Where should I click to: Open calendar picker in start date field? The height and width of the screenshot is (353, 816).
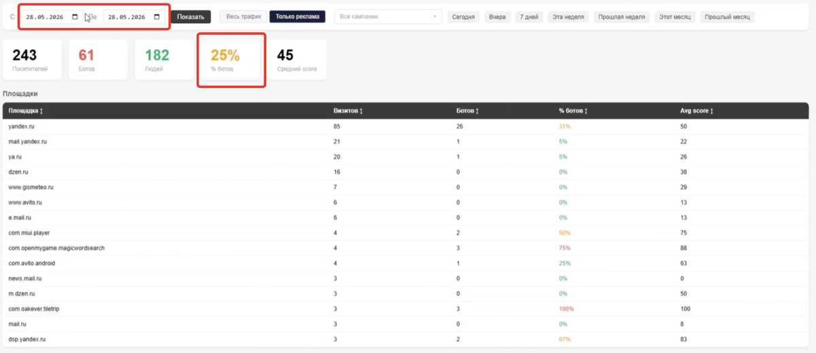74,17
